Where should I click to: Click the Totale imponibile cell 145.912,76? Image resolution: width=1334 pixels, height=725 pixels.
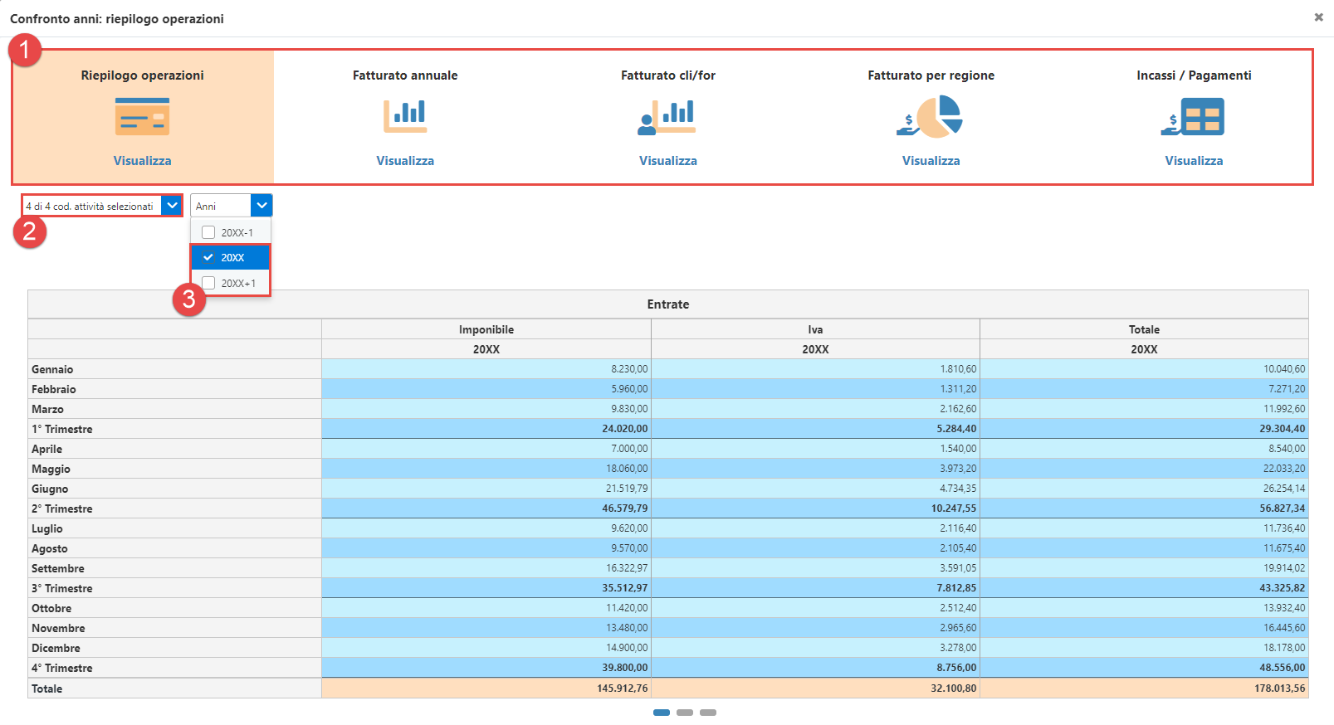pyautogui.click(x=622, y=689)
